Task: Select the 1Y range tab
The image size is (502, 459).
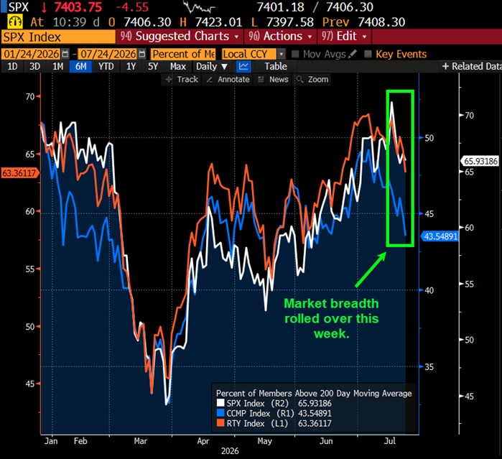Action: tap(131, 66)
